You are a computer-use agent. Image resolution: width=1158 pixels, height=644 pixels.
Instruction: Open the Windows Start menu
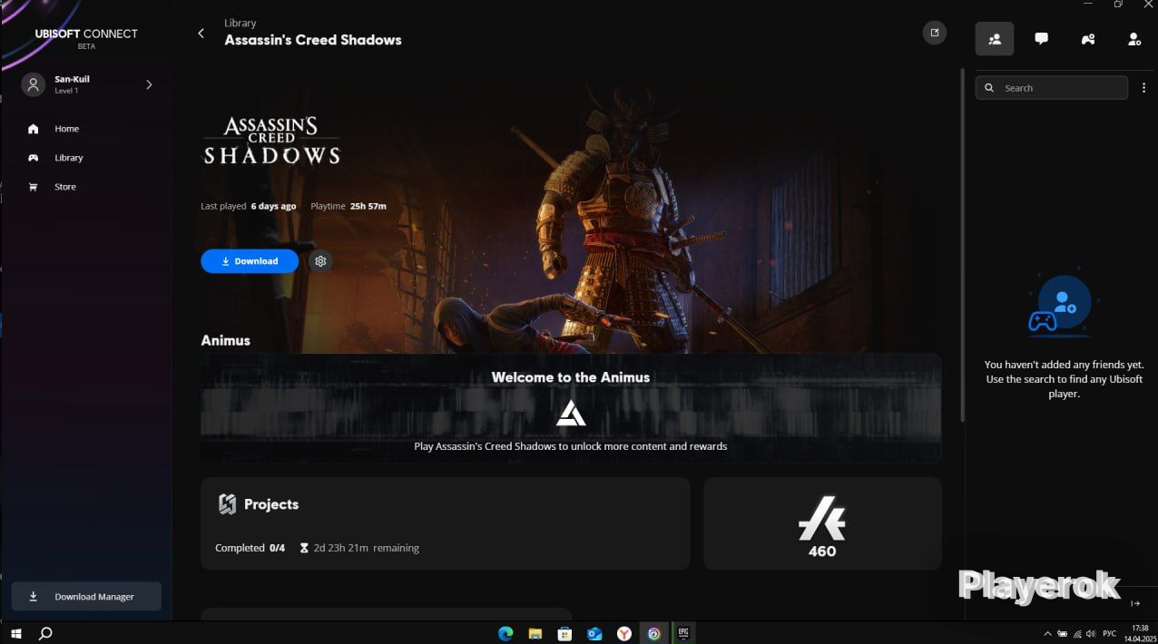tap(15, 633)
